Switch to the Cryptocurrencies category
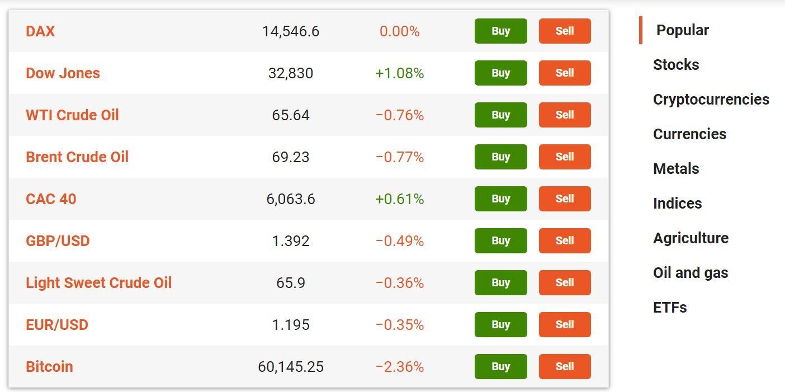785x392 pixels. point(711,100)
